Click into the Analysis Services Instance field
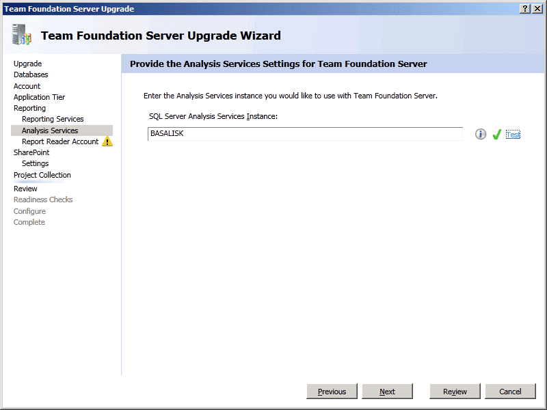This screenshot has width=547, height=410. 305,134
